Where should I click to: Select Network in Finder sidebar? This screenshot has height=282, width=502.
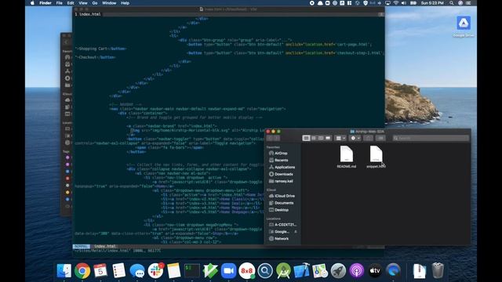[278, 239]
